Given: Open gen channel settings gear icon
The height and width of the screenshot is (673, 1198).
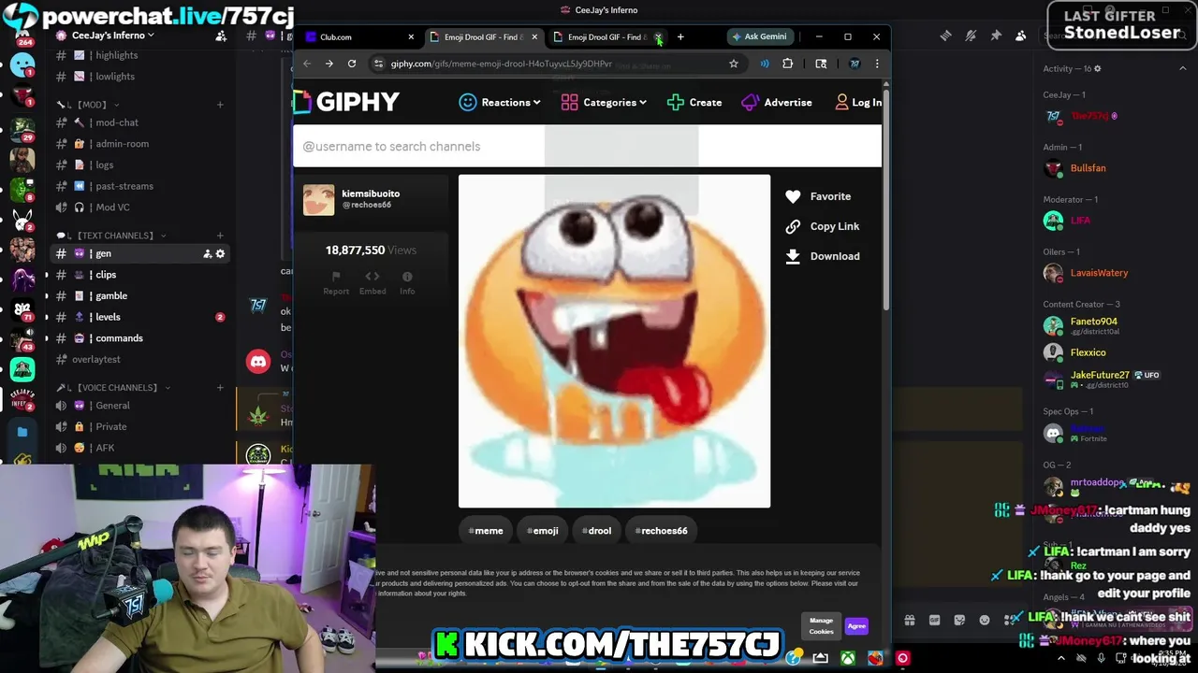Looking at the screenshot, I should pos(220,253).
